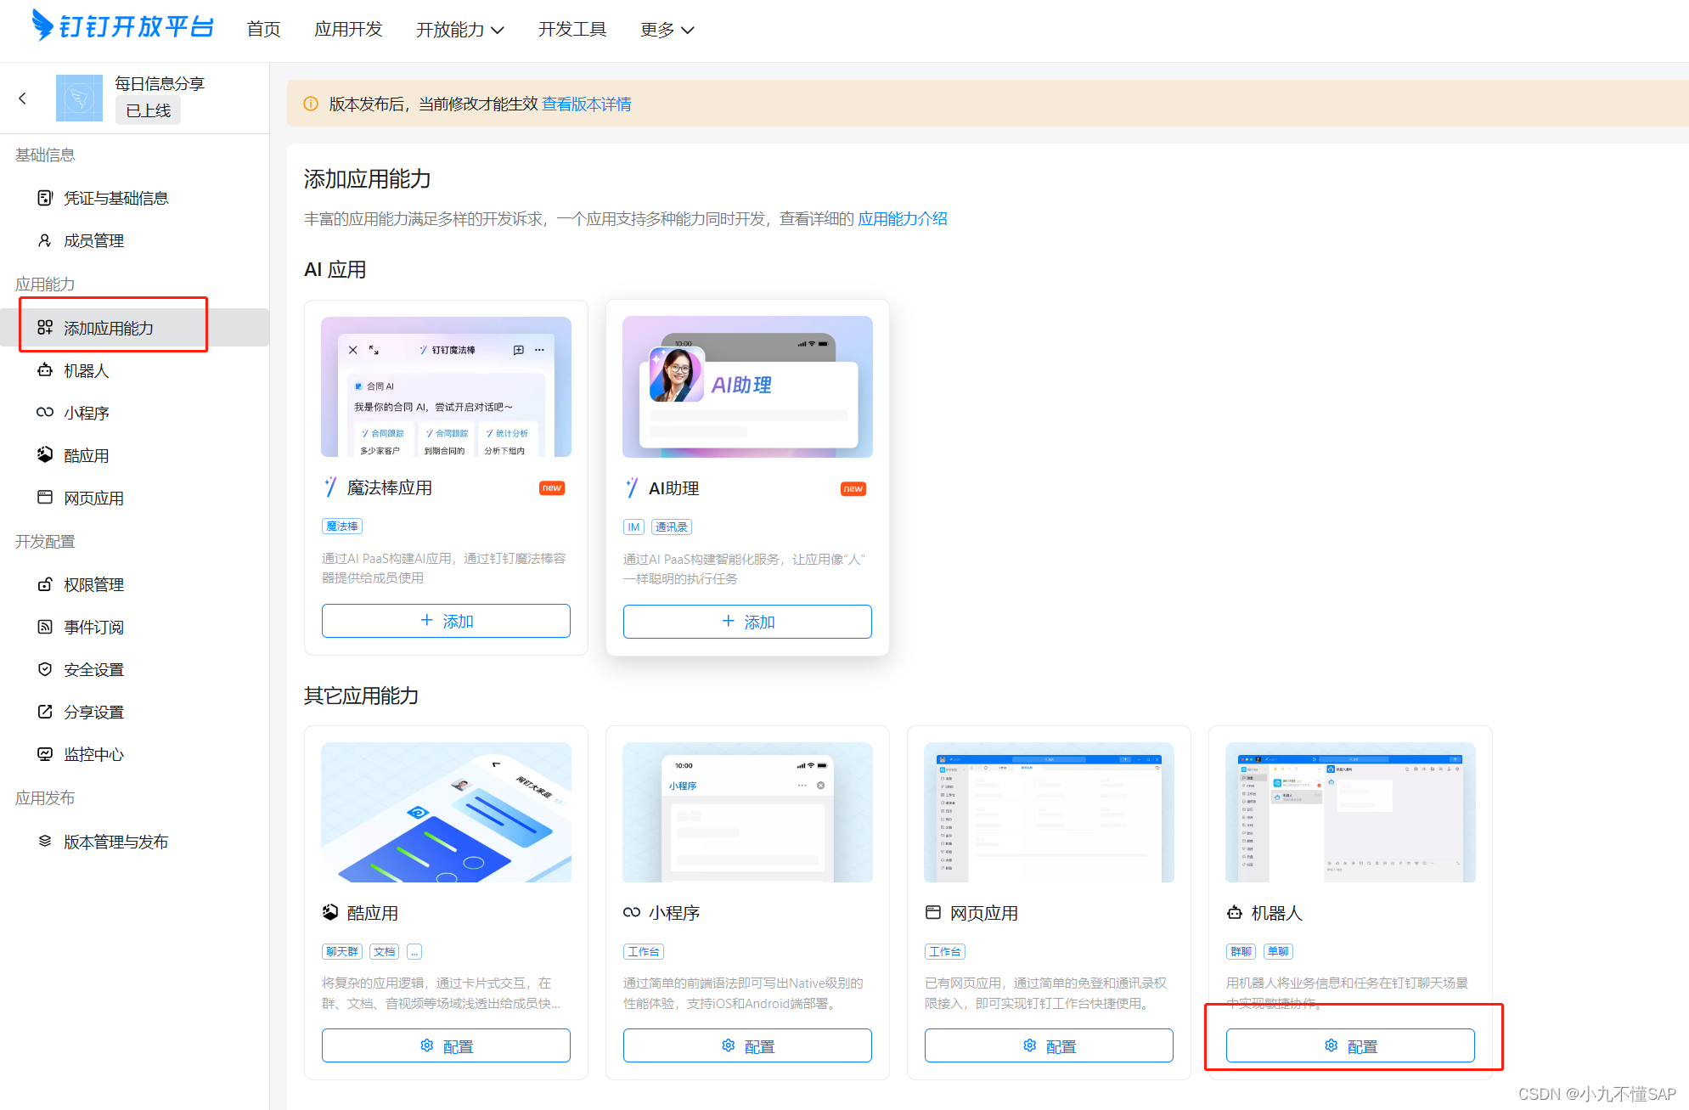Screen dimensions: 1689x1110
Task: Click the 添加应用能力 grid icon
Action: click(45, 327)
